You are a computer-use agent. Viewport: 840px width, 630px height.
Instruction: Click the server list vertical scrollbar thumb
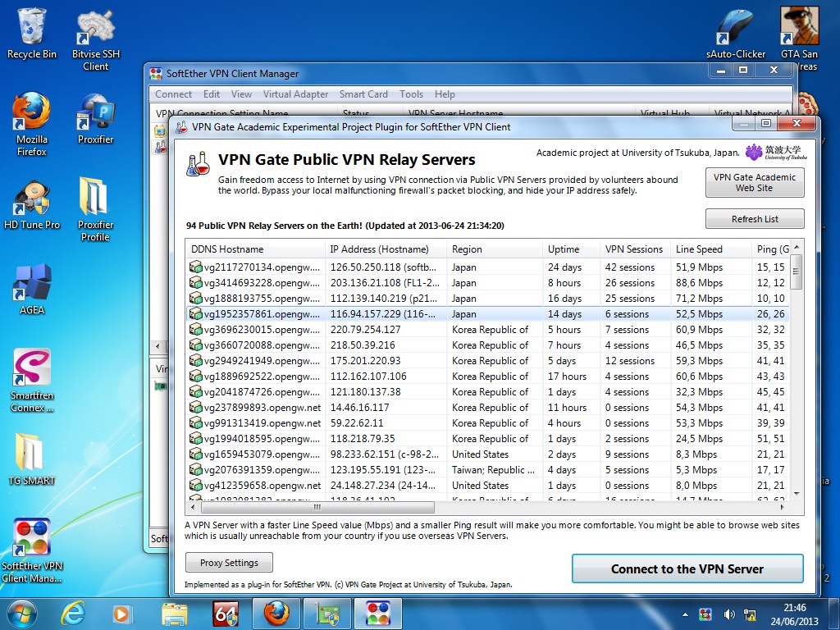(x=797, y=272)
